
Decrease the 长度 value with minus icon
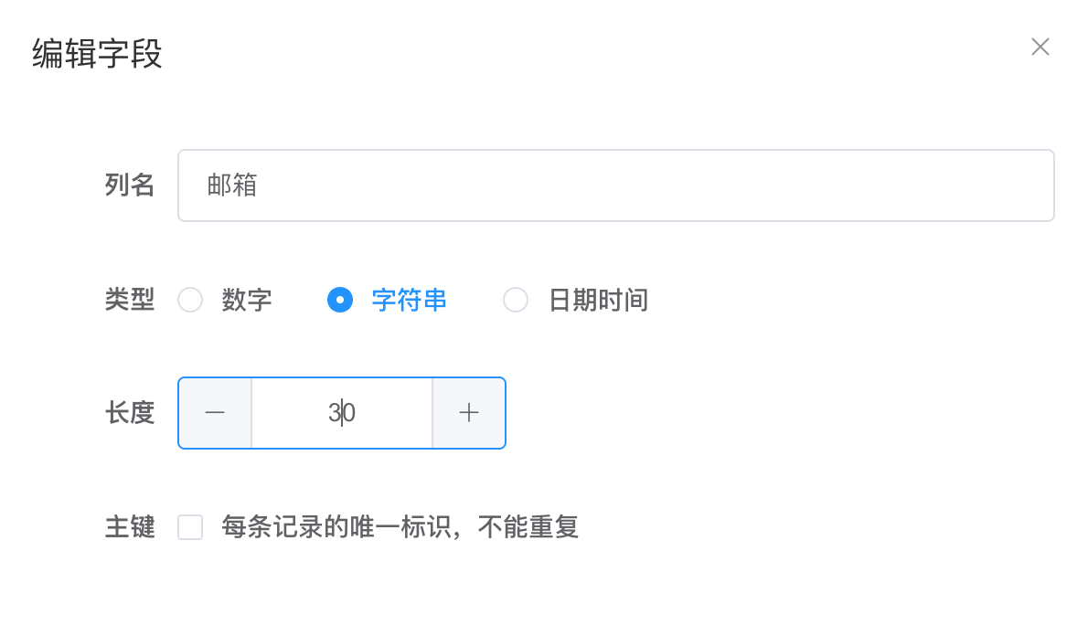click(x=215, y=413)
